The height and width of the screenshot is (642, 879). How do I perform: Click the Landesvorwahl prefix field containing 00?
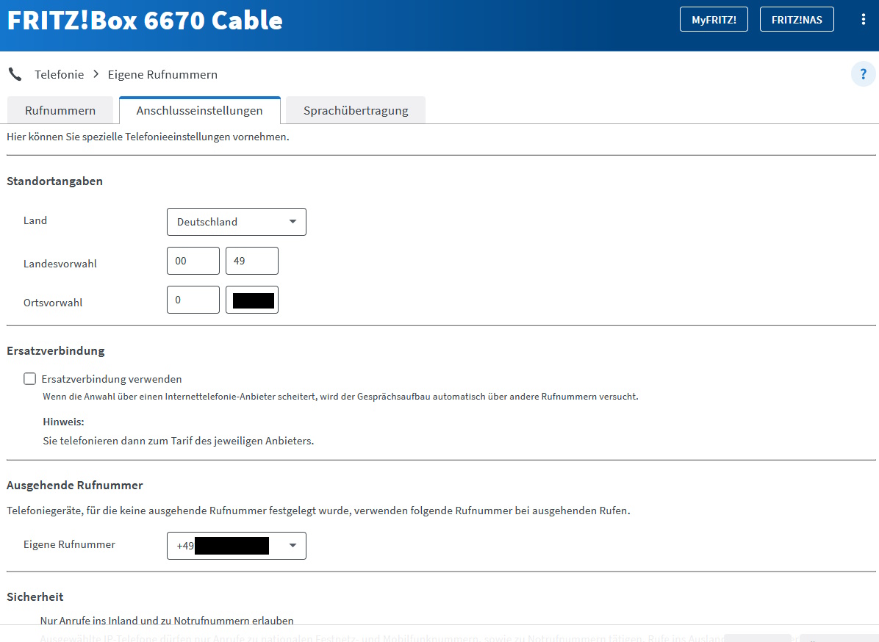193,261
